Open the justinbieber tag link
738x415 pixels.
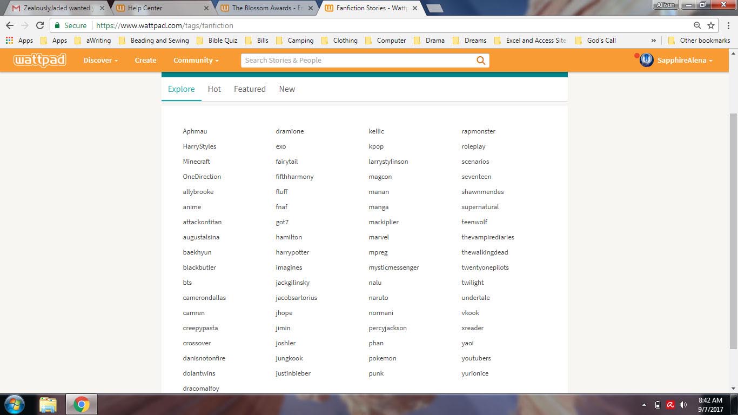click(293, 373)
